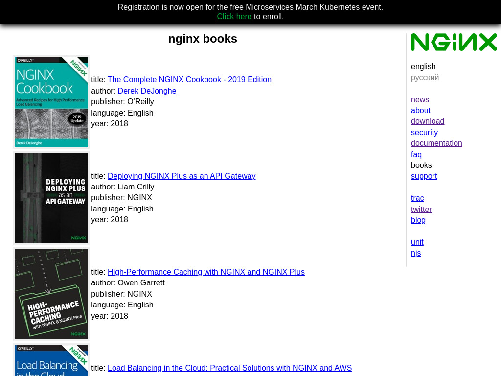Open High-Performance Caching with NGINX link
Image resolution: width=501 pixels, height=376 pixels.
pos(206,272)
